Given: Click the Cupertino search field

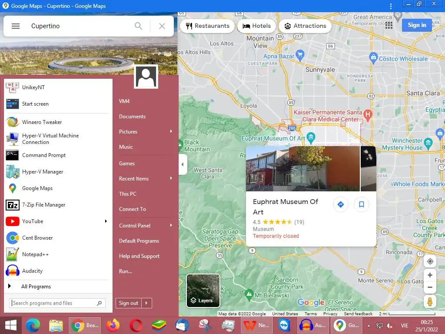Looking at the screenshot, I should click(x=80, y=26).
